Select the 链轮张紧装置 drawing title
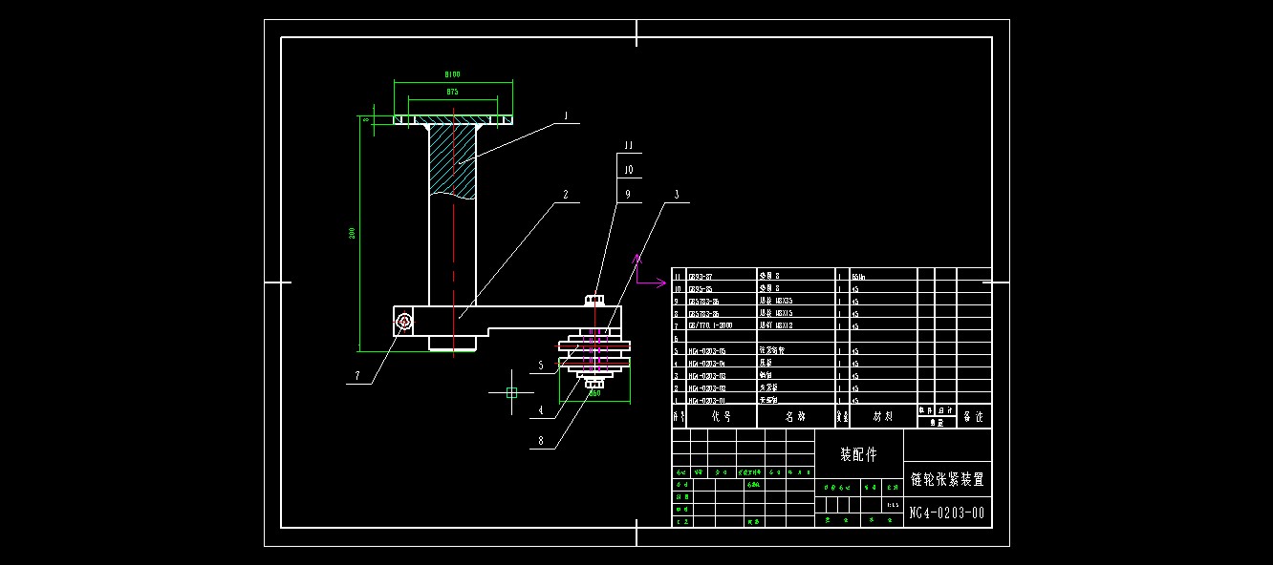1273x565 pixels. tap(947, 479)
